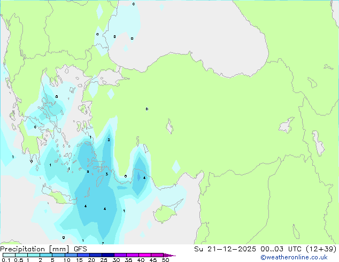Click the '20' legend label
The width and height of the screenshot is (339, 262).
click(91, 260)
